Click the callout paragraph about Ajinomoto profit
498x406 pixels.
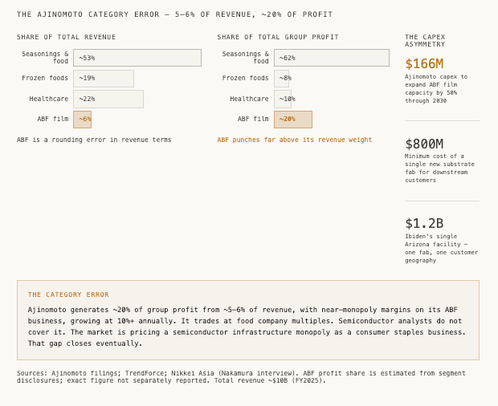[x=247, y=327]
